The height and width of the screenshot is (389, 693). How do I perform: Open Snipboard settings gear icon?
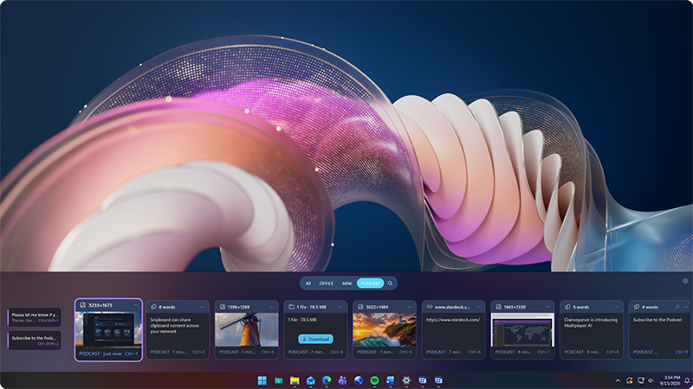click(685, 281)
